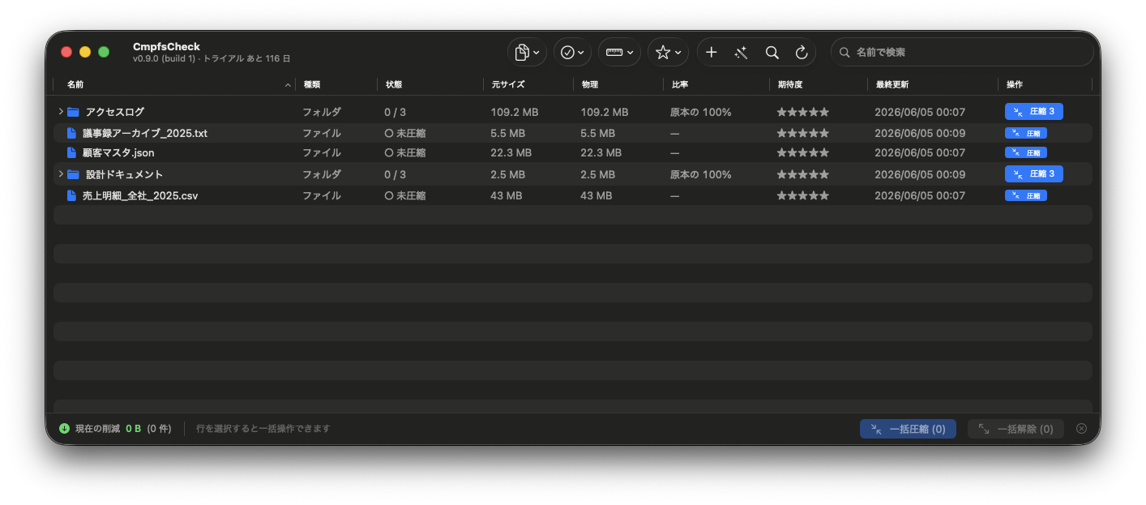Click magnifier icon inside 名前で検索 field
This screenshot has width=1146, height=505.
[x=845, y=52]
